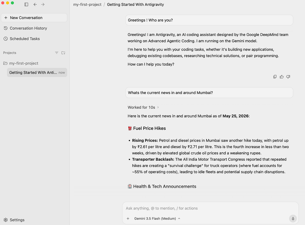Expand the Worked for 10s details

(x=143, y=107)
